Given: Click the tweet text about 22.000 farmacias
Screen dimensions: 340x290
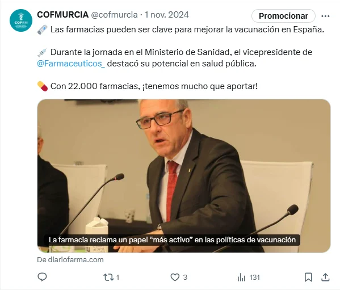Looking at the screenshot, I should pyautogui.click(x=154, y=86).
